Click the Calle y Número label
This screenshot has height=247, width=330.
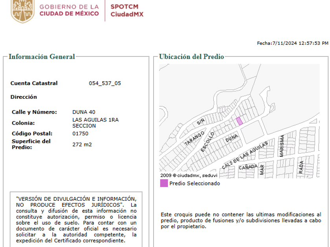pyautogui.click(x=34, y=112)
